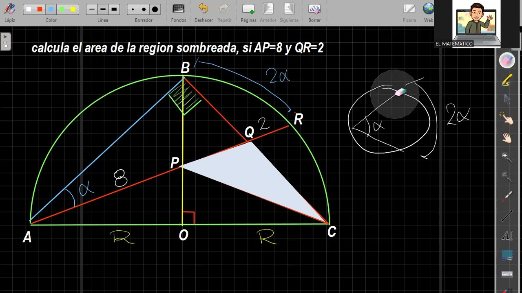Click the Repetir redo arrow
The image size is (522, 293).
224,9
